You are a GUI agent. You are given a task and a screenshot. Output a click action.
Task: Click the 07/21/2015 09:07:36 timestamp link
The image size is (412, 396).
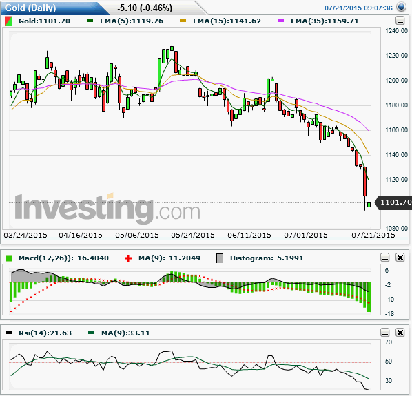(x=358, y=8)
